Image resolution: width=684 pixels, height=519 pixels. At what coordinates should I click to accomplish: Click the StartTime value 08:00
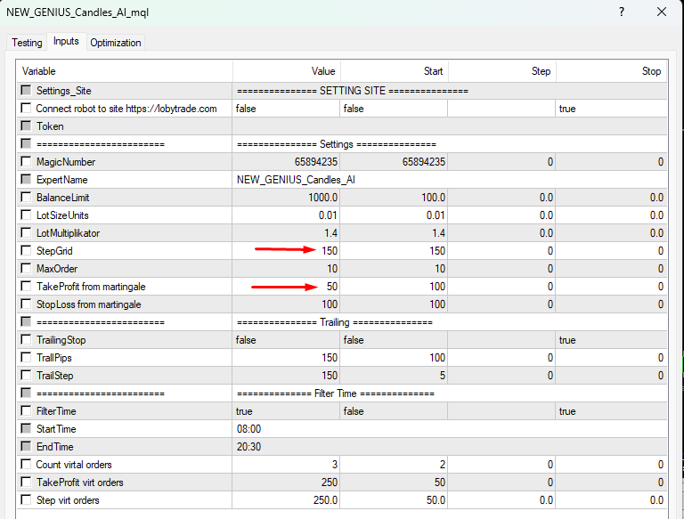[287, 429]
